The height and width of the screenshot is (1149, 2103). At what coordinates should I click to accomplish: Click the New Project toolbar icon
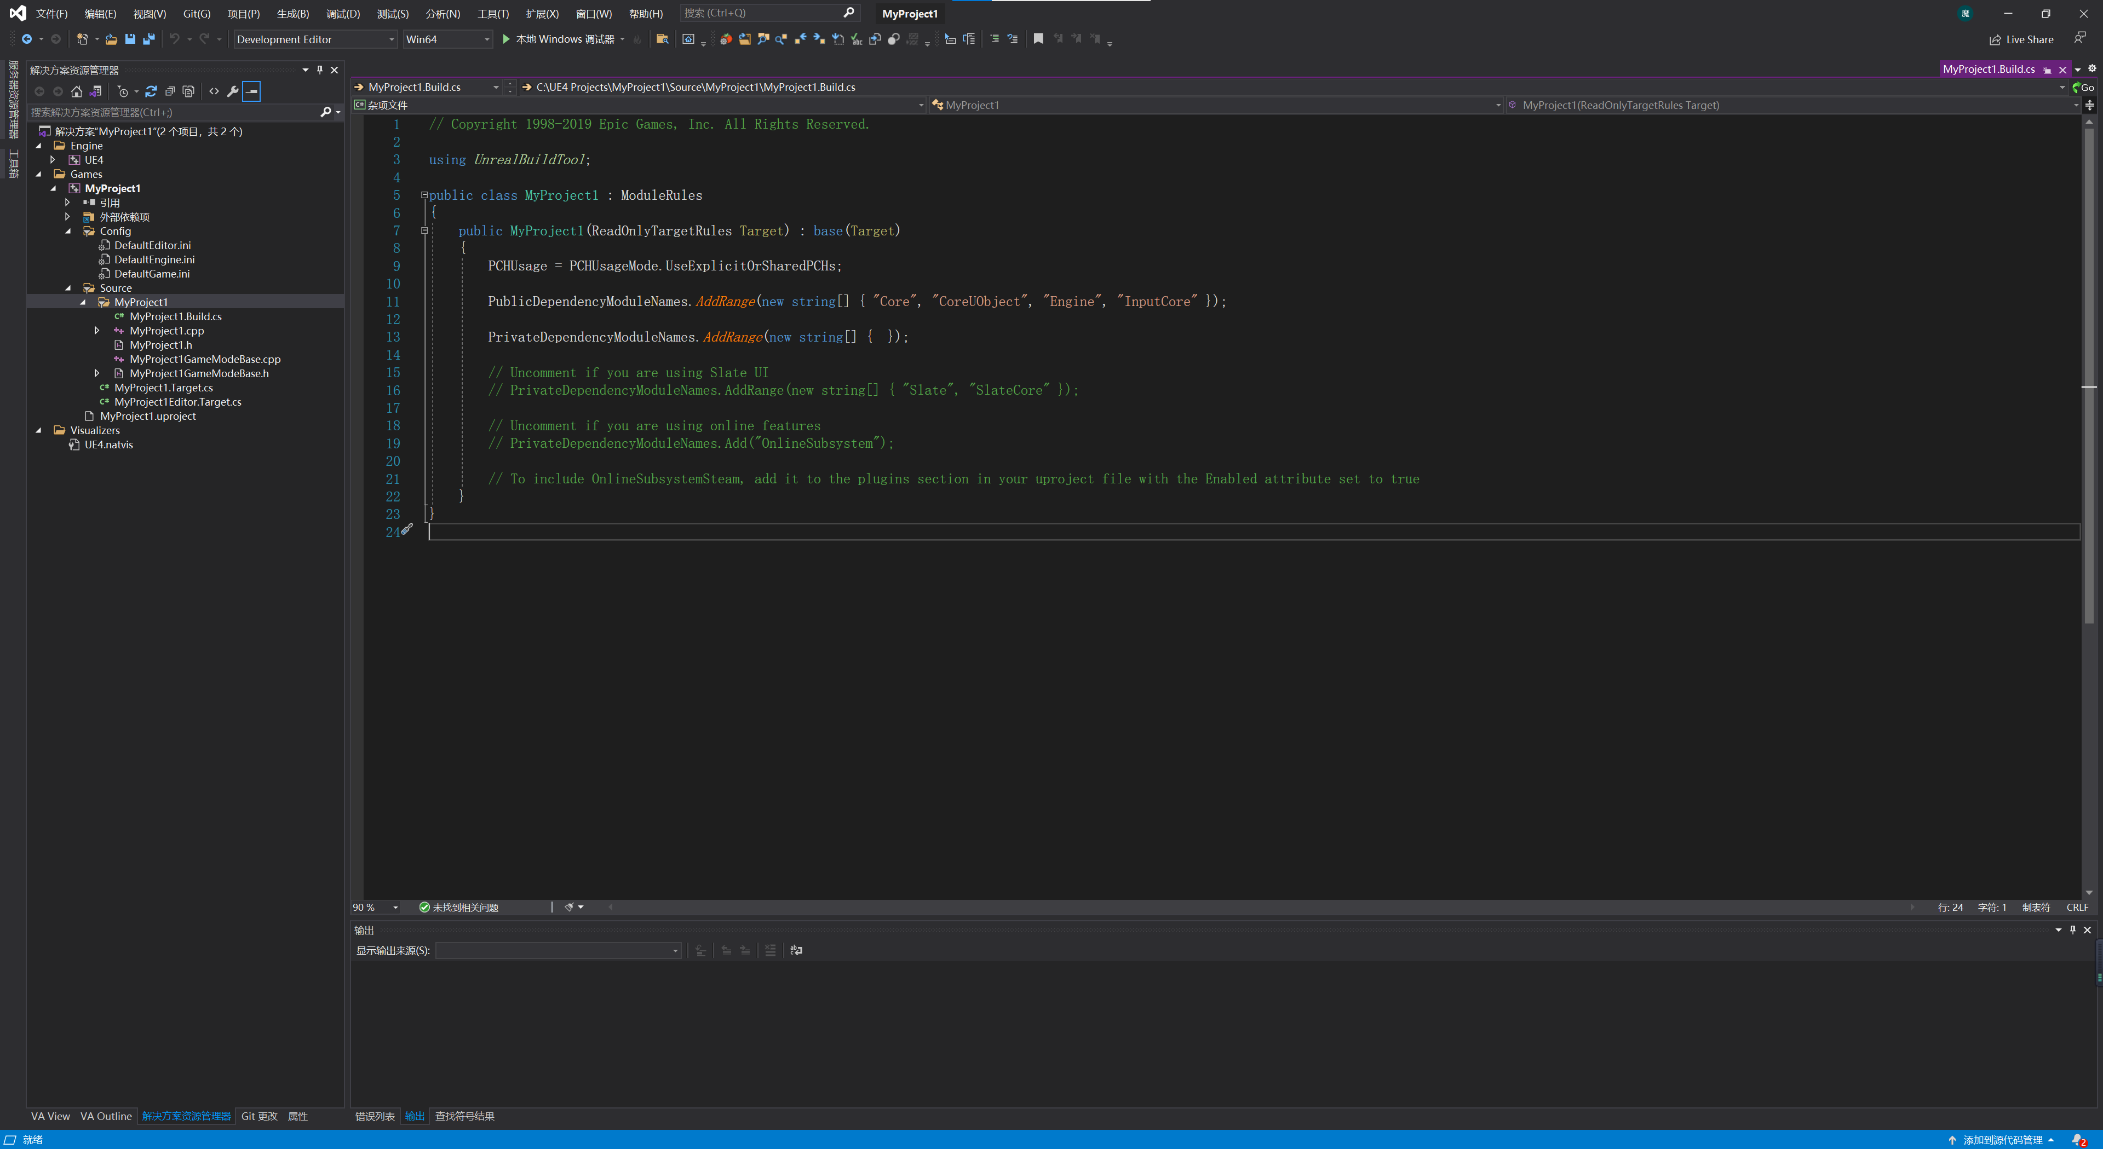[82, 39]
